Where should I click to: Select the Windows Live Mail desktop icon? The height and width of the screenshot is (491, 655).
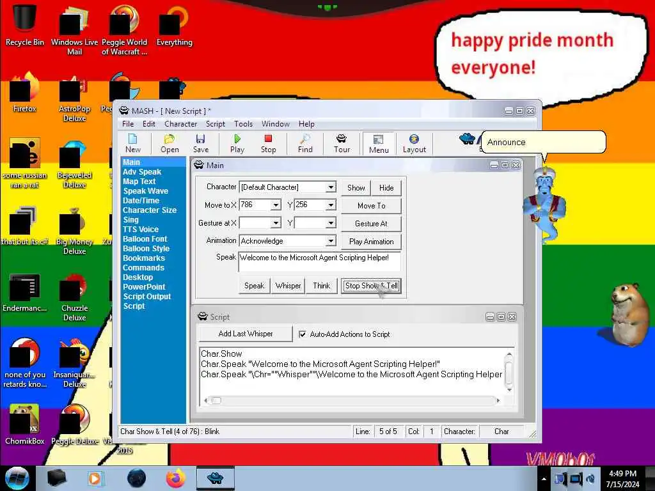[74, 30]
